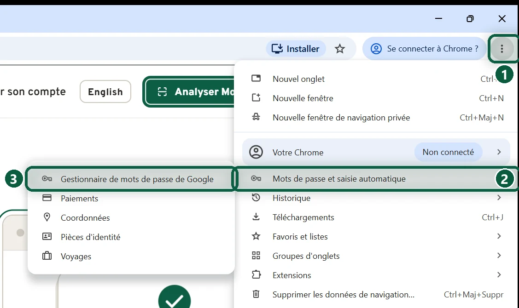The height and width of the screenshot is (308, 519).
Task: Click the Voyages suitcase icon
Action: tap(47, 256)
